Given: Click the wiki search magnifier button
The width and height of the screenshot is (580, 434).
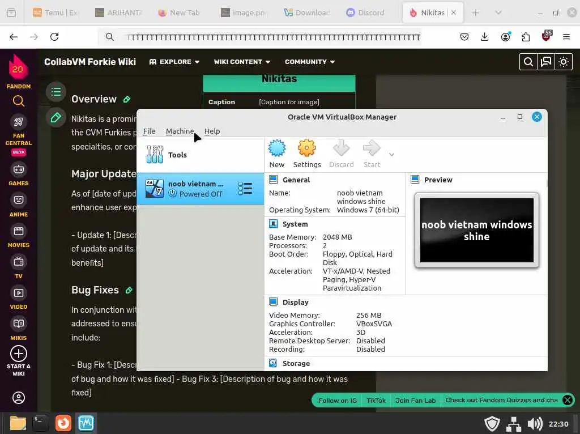Looking at the screenshot, I should click(x=528, y=62).
